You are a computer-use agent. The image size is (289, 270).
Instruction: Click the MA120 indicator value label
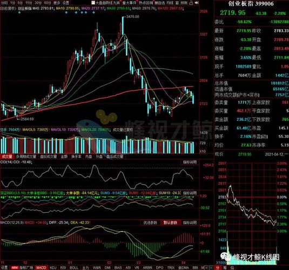[171, 8]
